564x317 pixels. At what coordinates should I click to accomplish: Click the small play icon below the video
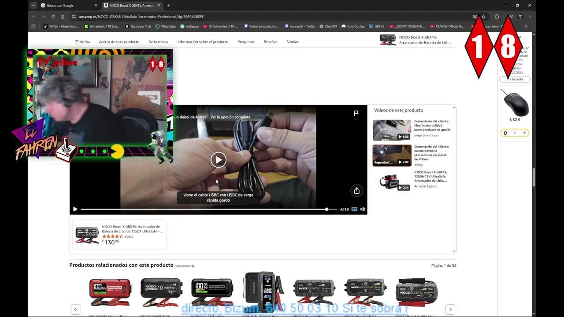(75, 209)
